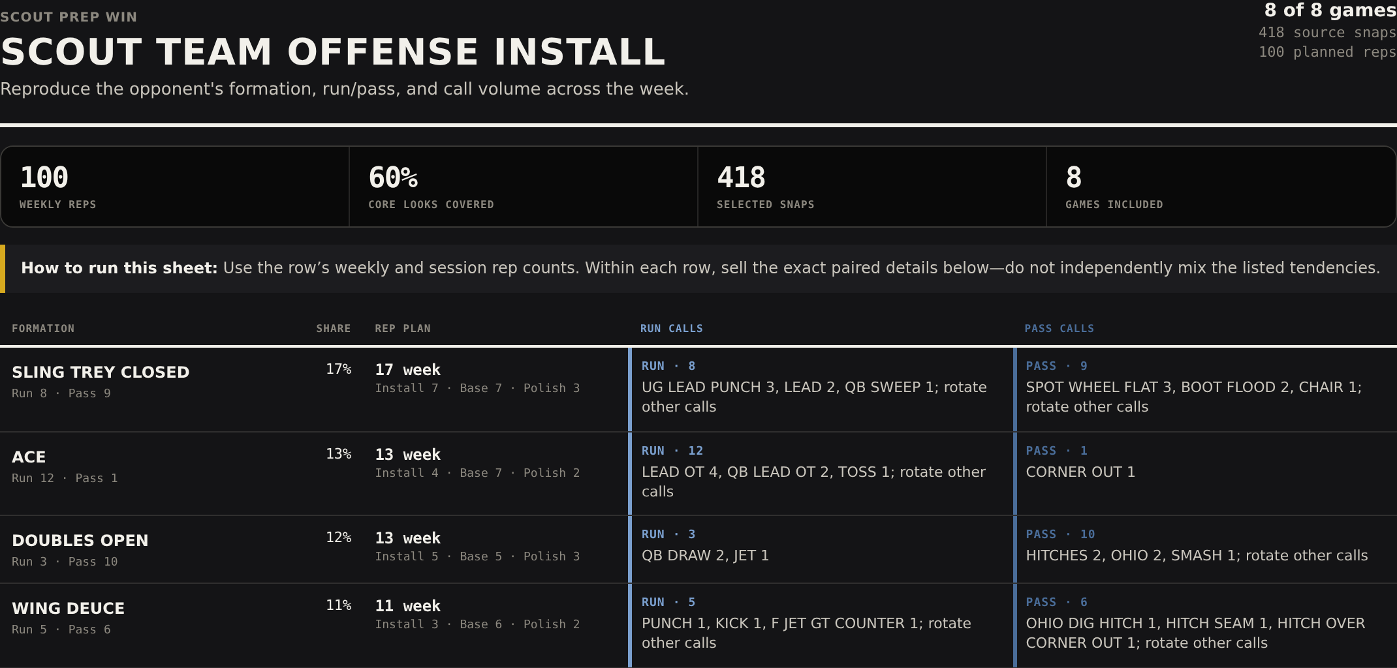
Task: Select the "GAMES INCLUDED" stat label
Action: pos(1114,205)
